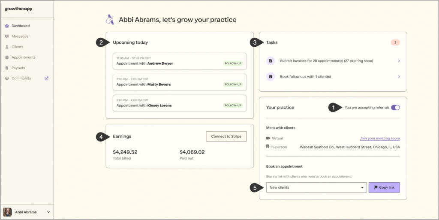Click the Messages chat icon

7,36
